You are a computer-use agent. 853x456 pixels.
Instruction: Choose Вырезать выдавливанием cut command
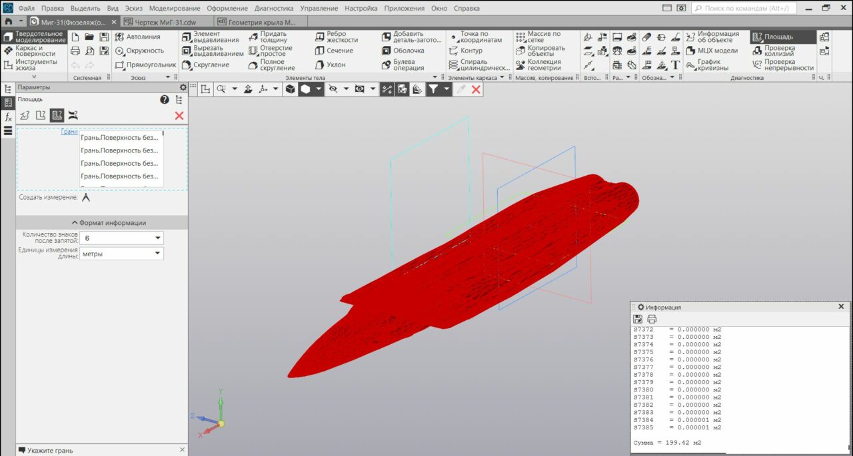coord(213,51)
